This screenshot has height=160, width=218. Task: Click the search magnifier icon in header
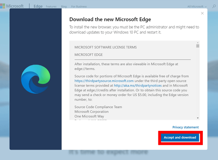click(x=214, y=6)
